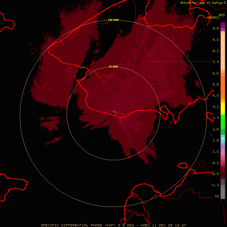Click the 50 NMI range ring label

click(113, 67)
